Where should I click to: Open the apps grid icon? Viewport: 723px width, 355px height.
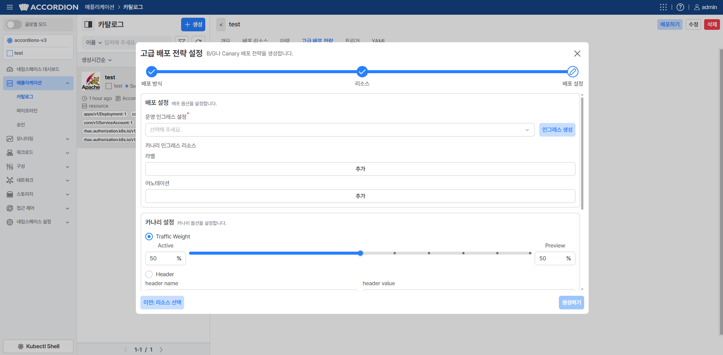point(663,7)
